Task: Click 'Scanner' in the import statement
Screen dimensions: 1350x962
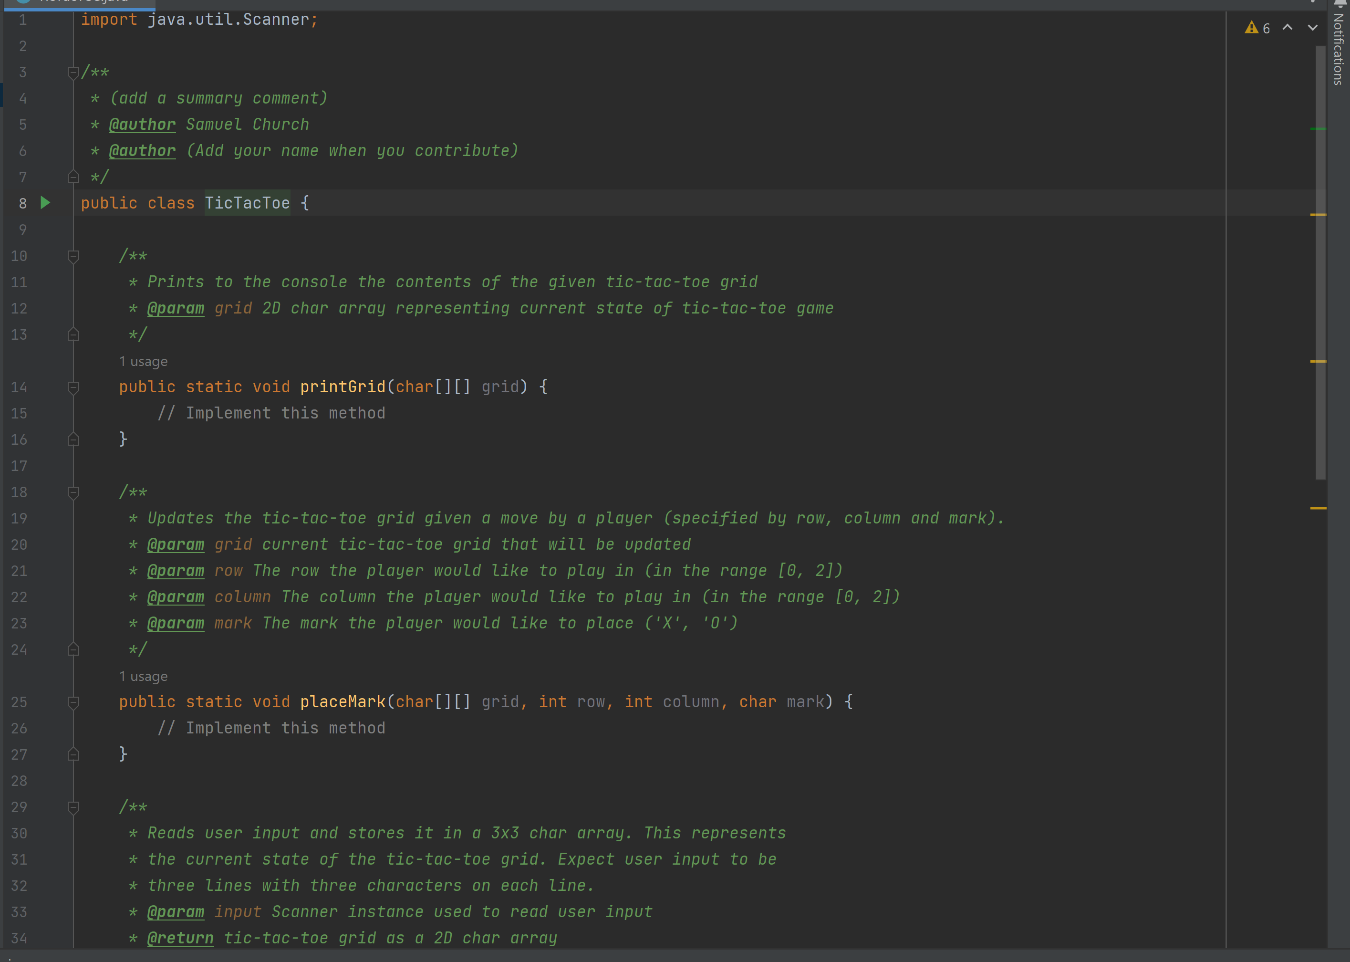Action: coord(276,20)
